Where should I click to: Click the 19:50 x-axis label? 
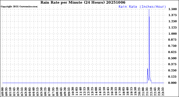click(x=135, y=92)
